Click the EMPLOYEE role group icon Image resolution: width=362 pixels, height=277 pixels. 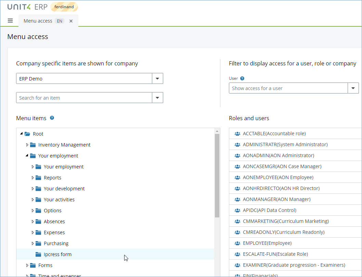click(x=237, y=243)
